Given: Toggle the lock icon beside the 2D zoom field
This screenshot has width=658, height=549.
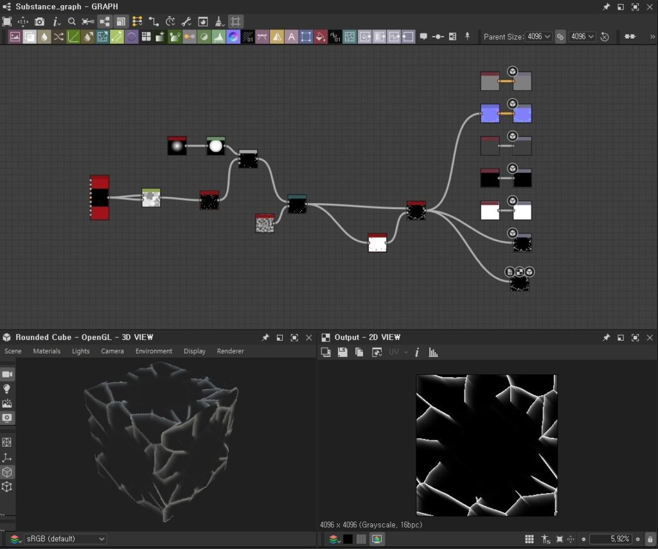Looking at the screenshot, I should pyautogui.click(x=650, y=539).
